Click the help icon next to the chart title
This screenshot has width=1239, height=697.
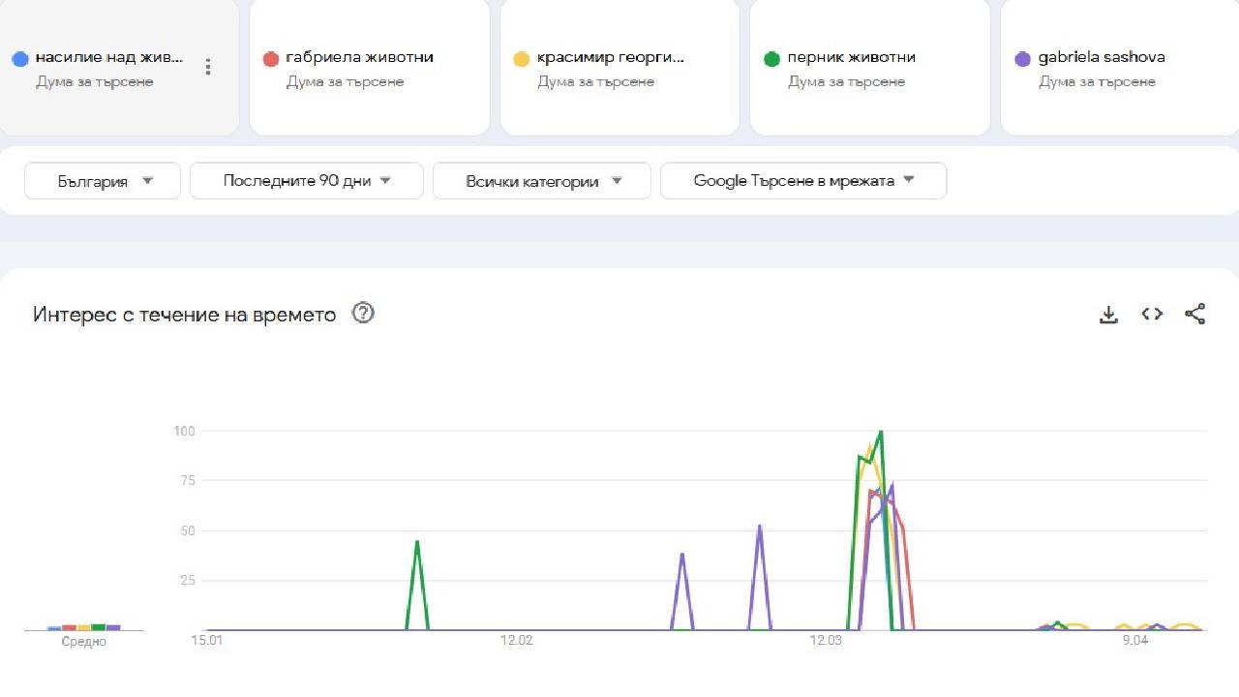tap(362, 313)
